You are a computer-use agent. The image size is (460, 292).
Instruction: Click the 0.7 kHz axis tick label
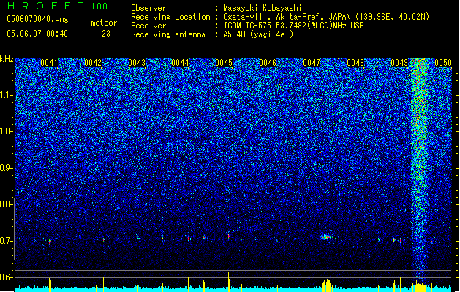[6, 241]
